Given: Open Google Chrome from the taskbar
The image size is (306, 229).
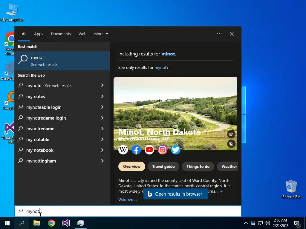Looking at the screenshot, I should pos(51,223).
